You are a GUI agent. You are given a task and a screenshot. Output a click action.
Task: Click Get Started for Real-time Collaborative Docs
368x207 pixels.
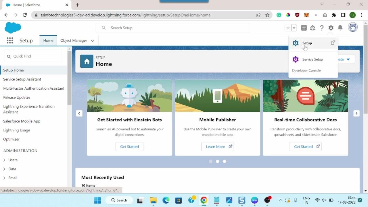[305, 147]
